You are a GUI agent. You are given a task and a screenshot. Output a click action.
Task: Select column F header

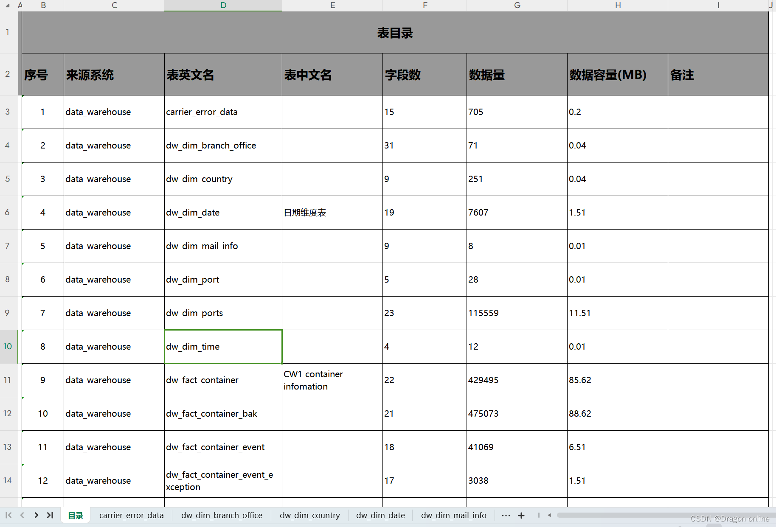point(425,6)
